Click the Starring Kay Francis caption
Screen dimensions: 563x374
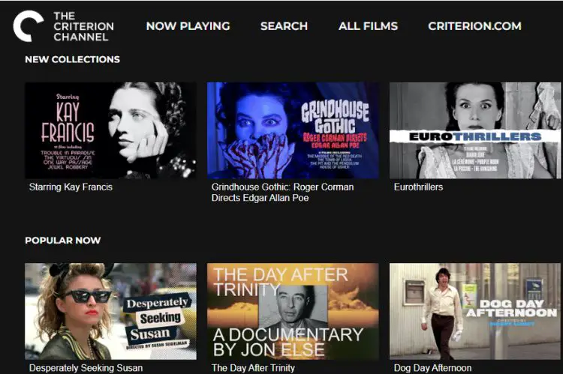[x=71, y=187]
